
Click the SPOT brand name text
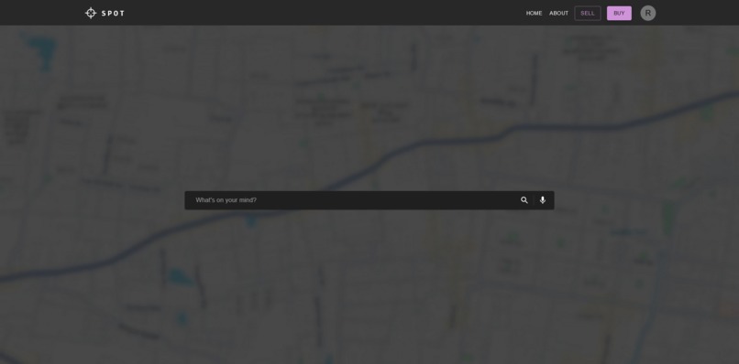pos(113,13)
